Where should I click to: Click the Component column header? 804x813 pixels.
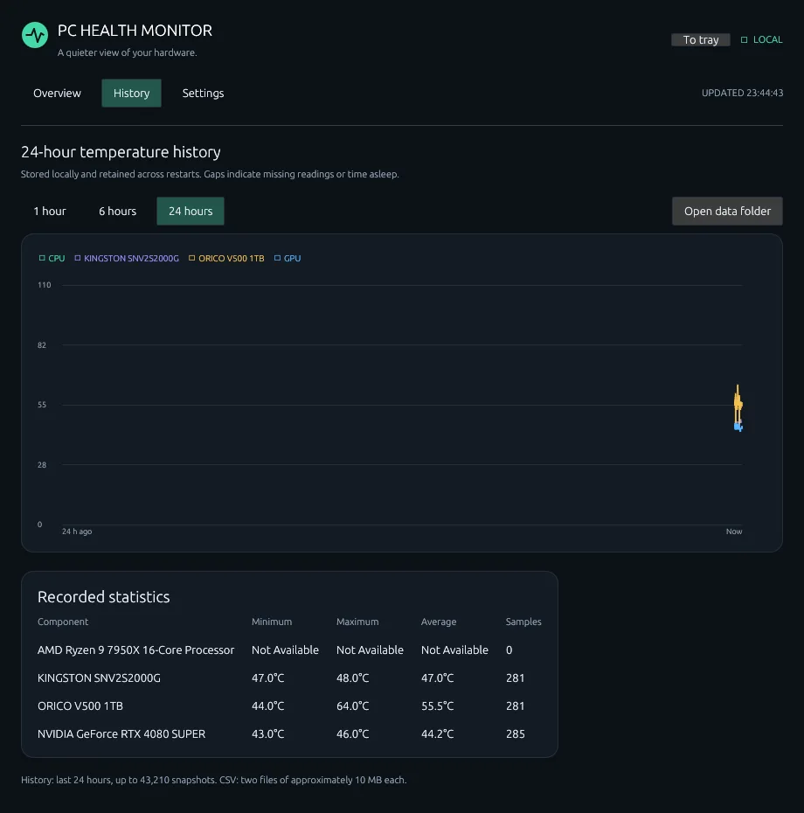pyautogui.click(x=63, y=622)
